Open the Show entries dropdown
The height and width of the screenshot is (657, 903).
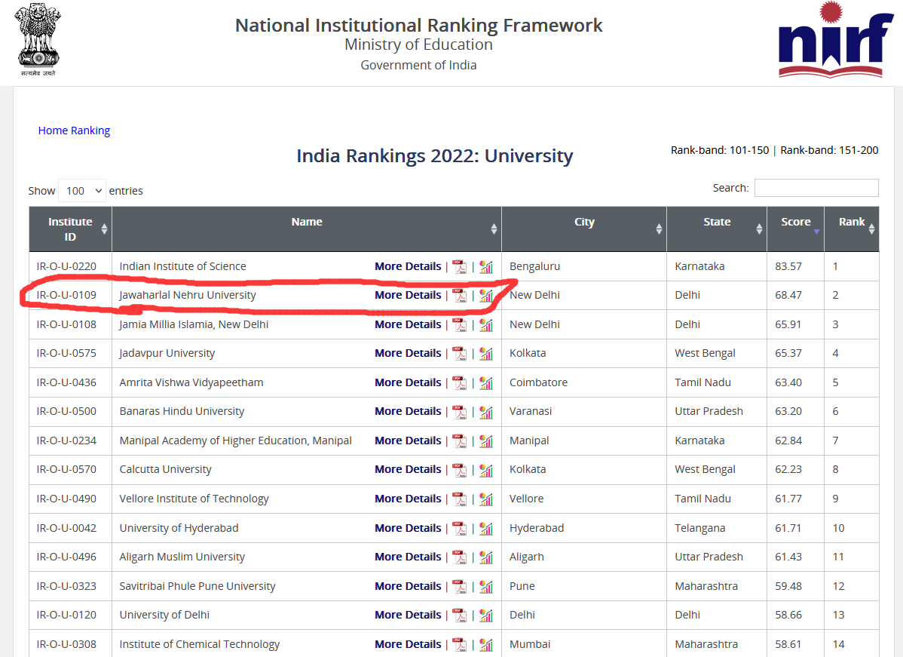pyautogui.click(x=81, y=191)
